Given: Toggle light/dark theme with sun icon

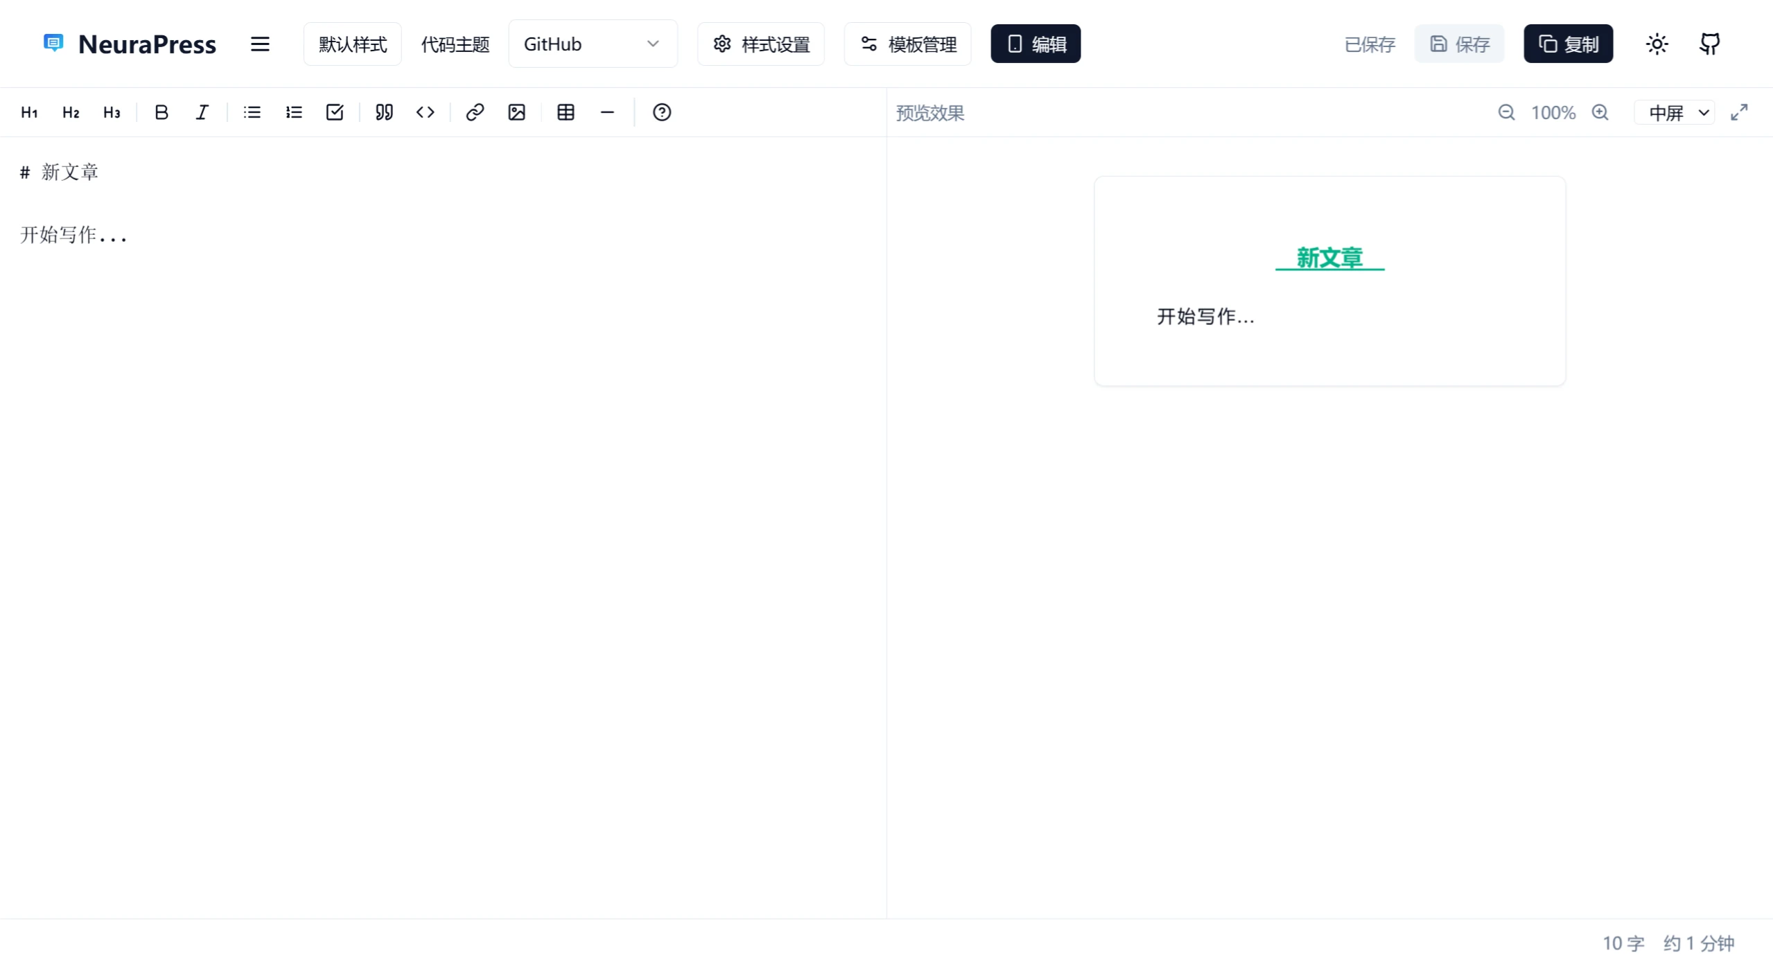Looking at the screenshot, I should [1657, 44].
